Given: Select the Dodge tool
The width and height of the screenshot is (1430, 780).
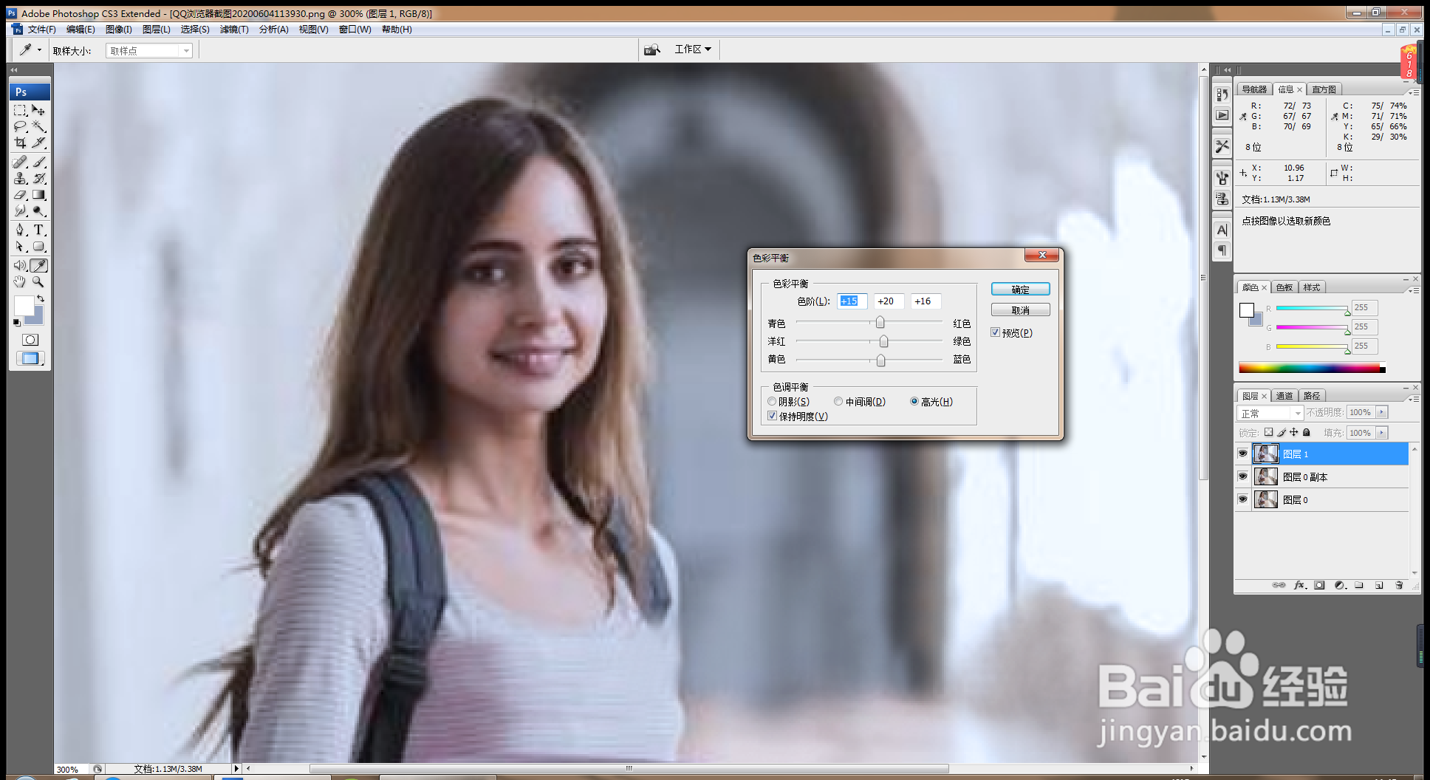Looking at the screenshot, I should [x=38, y=211].
